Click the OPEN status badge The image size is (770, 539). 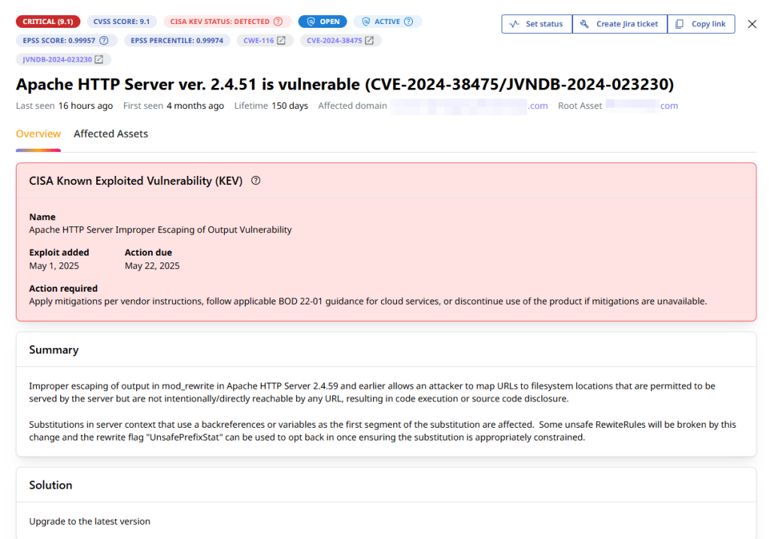pos(323,22)
